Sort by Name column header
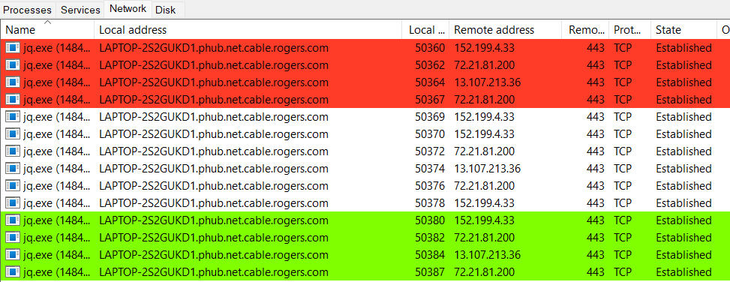 47,30
